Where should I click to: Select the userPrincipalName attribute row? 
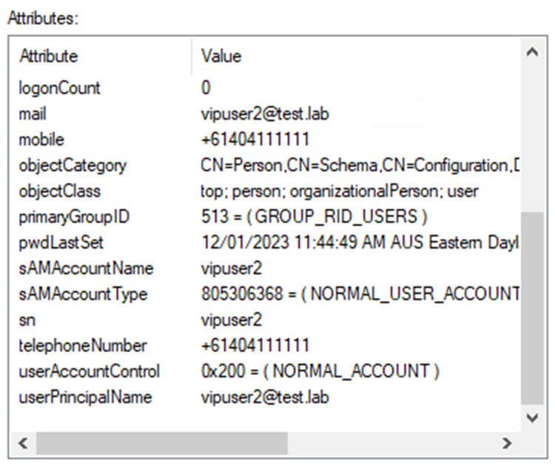[85, 397]
